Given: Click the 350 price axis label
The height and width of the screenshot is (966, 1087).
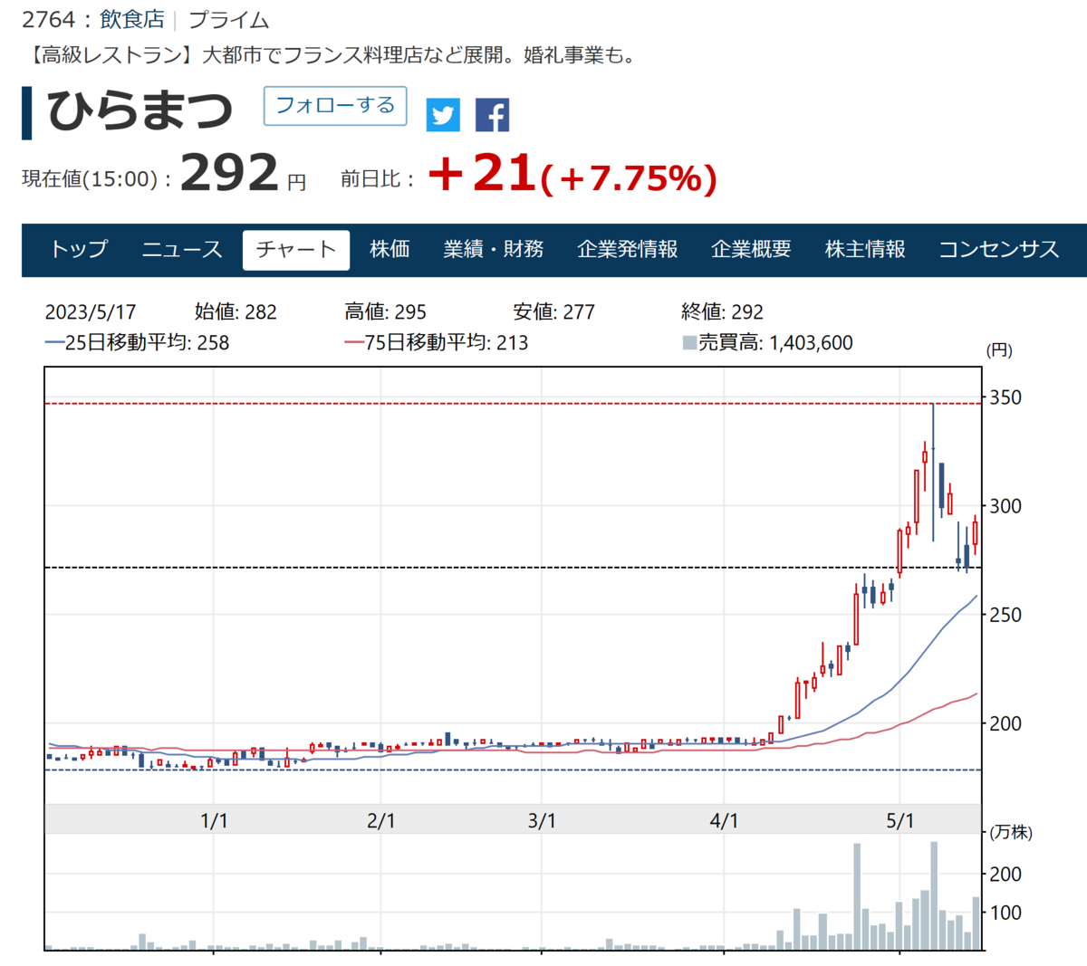Looking at the screenshot, I should (1005, 397).
